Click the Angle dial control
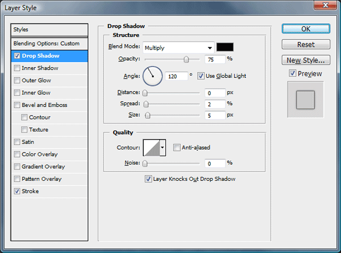The image size is (341, 253). point(152,76)
